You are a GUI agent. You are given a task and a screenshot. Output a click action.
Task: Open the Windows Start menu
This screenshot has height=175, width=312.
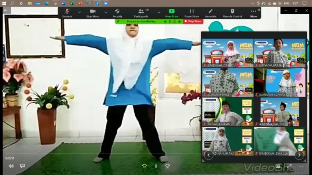[x=4, y=3]
